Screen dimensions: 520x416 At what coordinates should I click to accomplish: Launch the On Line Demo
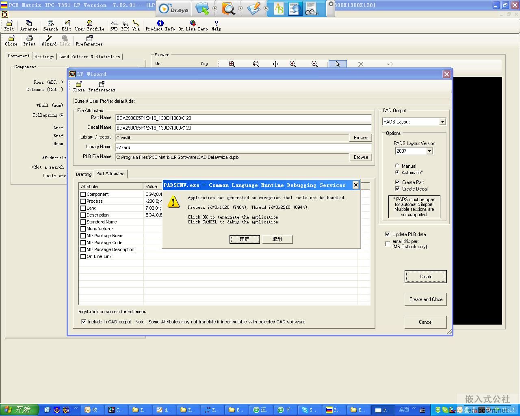click(193, 26)
